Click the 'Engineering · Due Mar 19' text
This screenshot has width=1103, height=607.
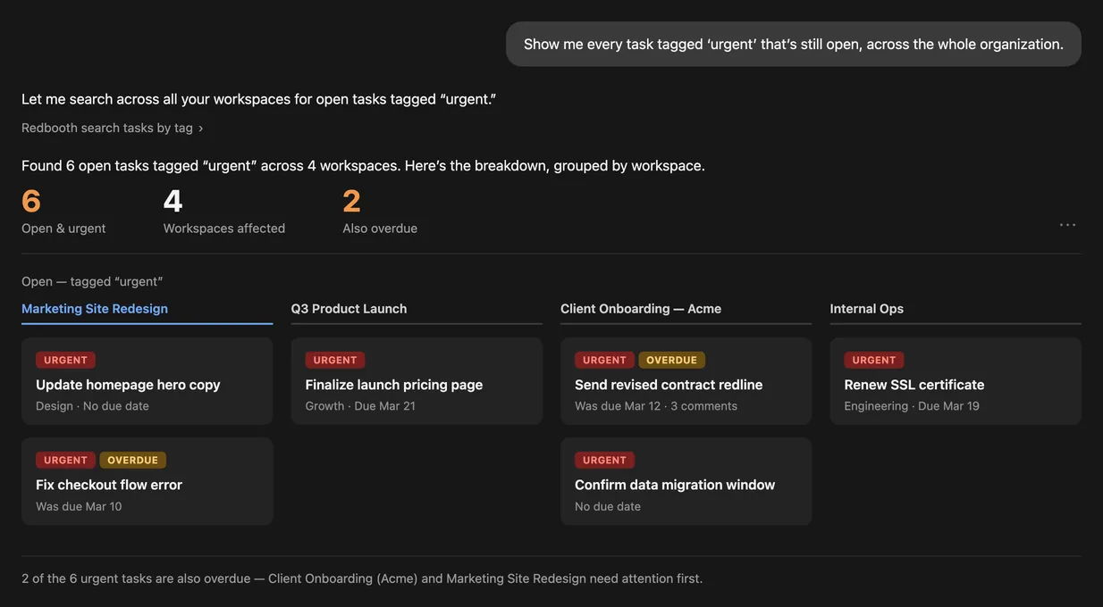pyautogui.click(x=912, y=406)
